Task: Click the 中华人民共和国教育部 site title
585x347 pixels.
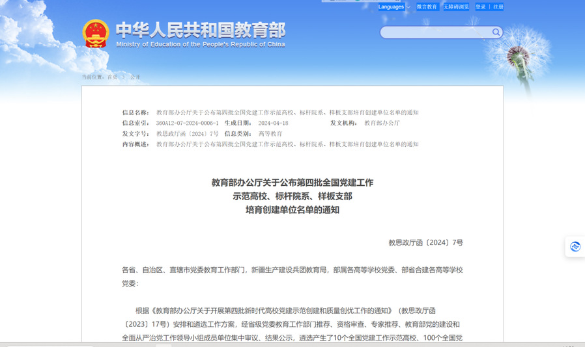Action: pyautogui.click(x=200, y=30)
